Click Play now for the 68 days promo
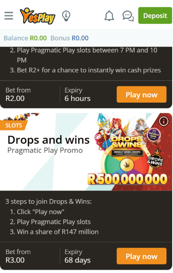Viewport: 173px width, 273px height. tap(142, 256)
